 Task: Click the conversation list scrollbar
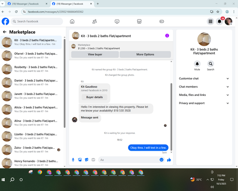(x=65, y=83)
